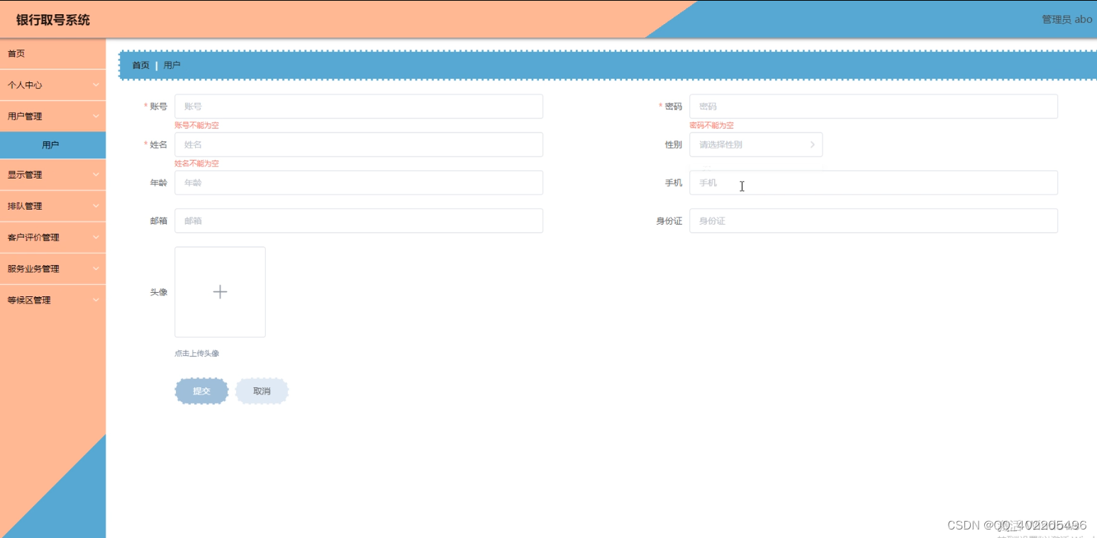Viewport: 1097px width, 538px height.
Task: Click 用户 in the breadcrumb bar
Action: 172,65
